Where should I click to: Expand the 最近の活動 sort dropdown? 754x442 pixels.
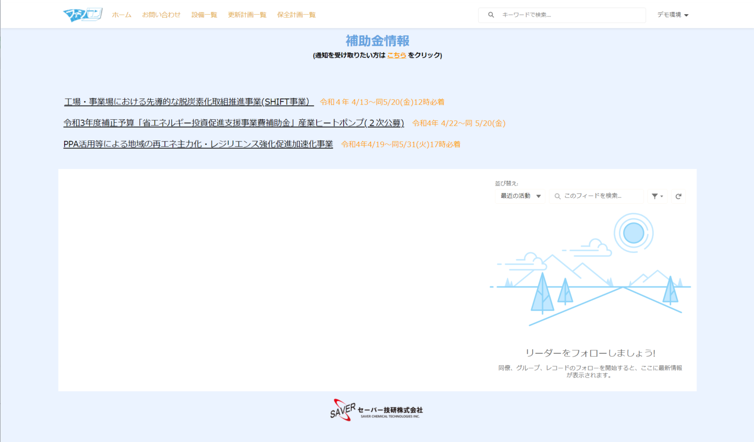click(x=520, y=196)
